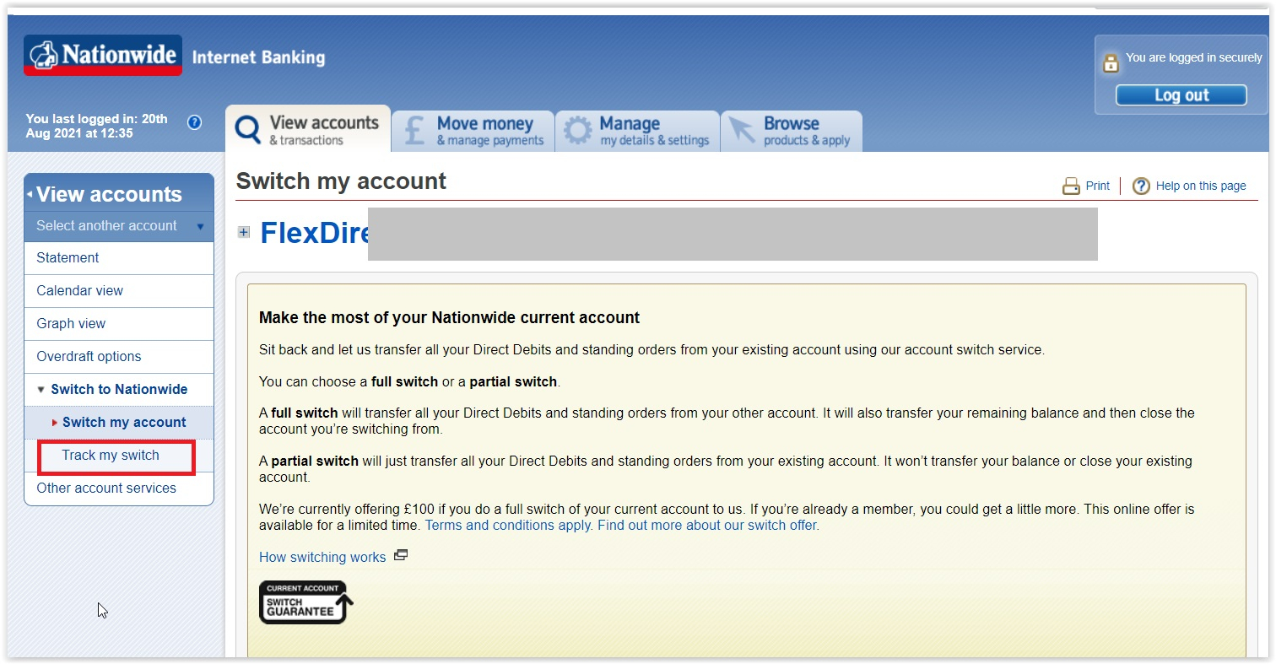Click the How switching works link

coord(322,557)
